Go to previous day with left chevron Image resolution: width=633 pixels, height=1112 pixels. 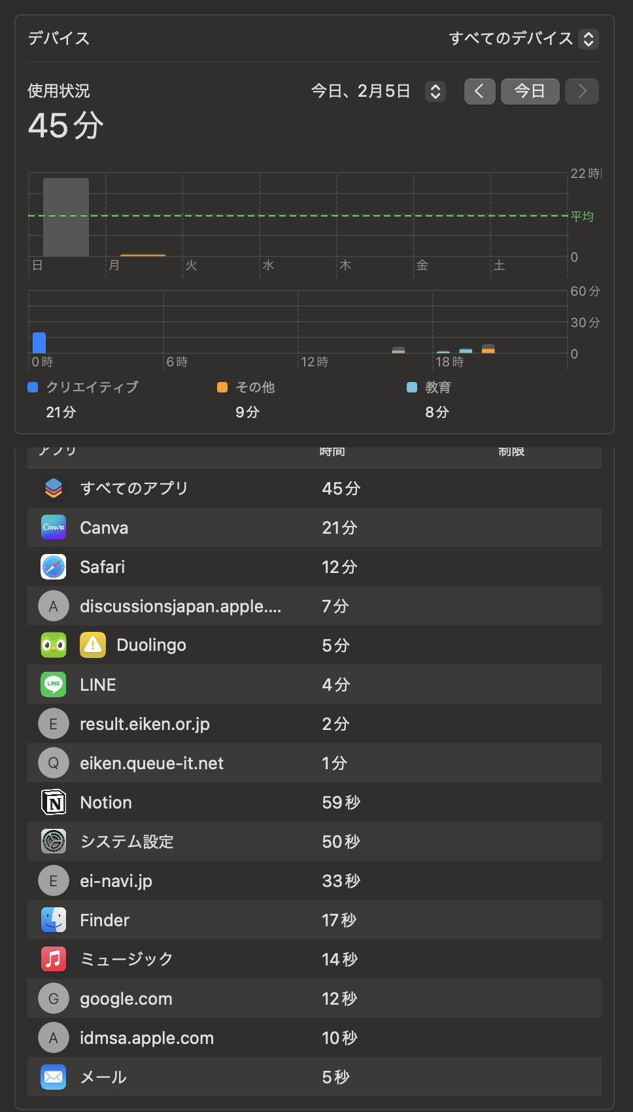tap(479, 91)
